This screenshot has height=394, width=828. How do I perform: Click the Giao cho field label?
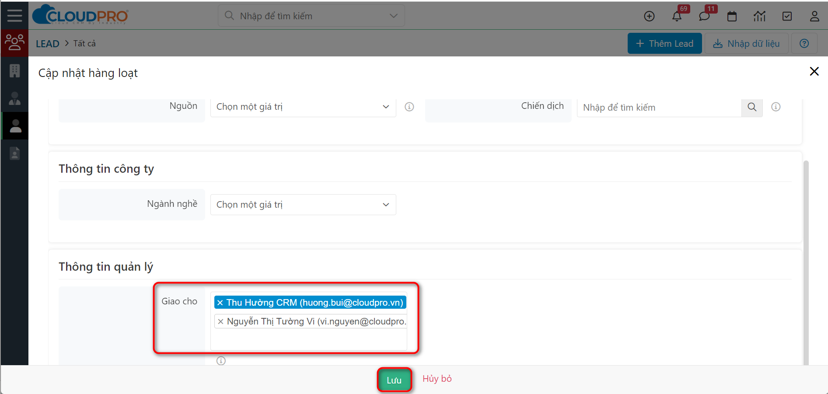179,301
